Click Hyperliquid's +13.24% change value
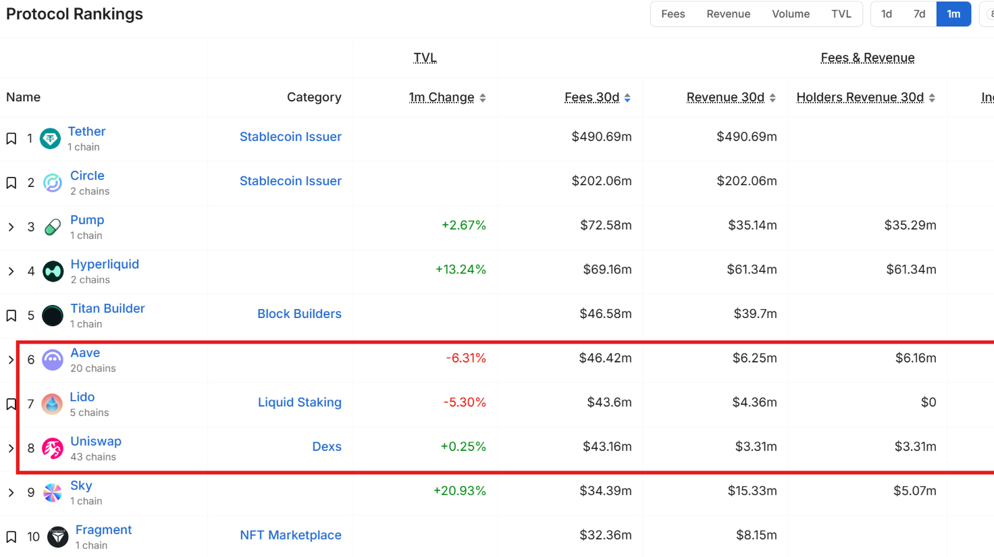The height and width of the screenshot is (557, 994). [461, 269]
